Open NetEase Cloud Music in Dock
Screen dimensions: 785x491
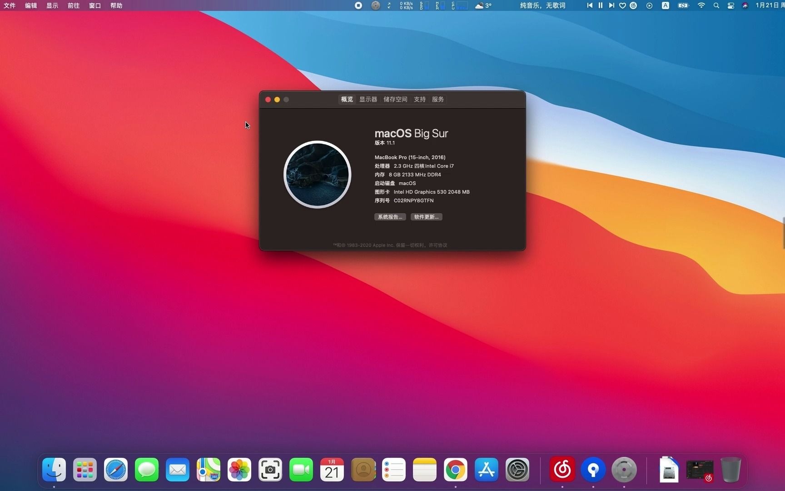(x=562, y=470)
